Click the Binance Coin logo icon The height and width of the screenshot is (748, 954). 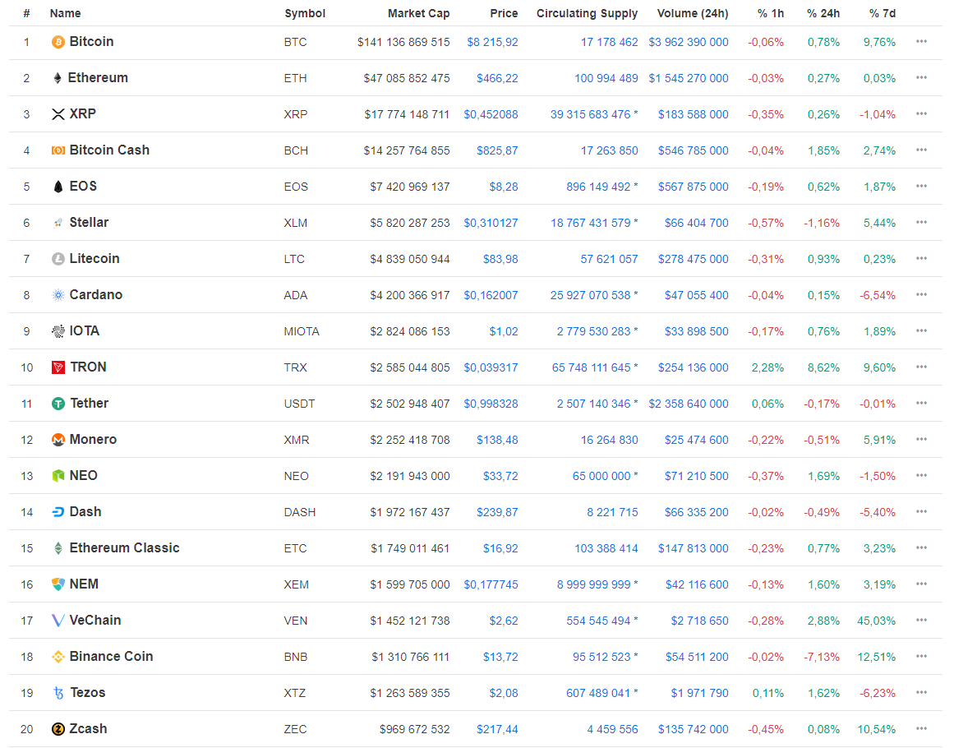coord(58,657)
